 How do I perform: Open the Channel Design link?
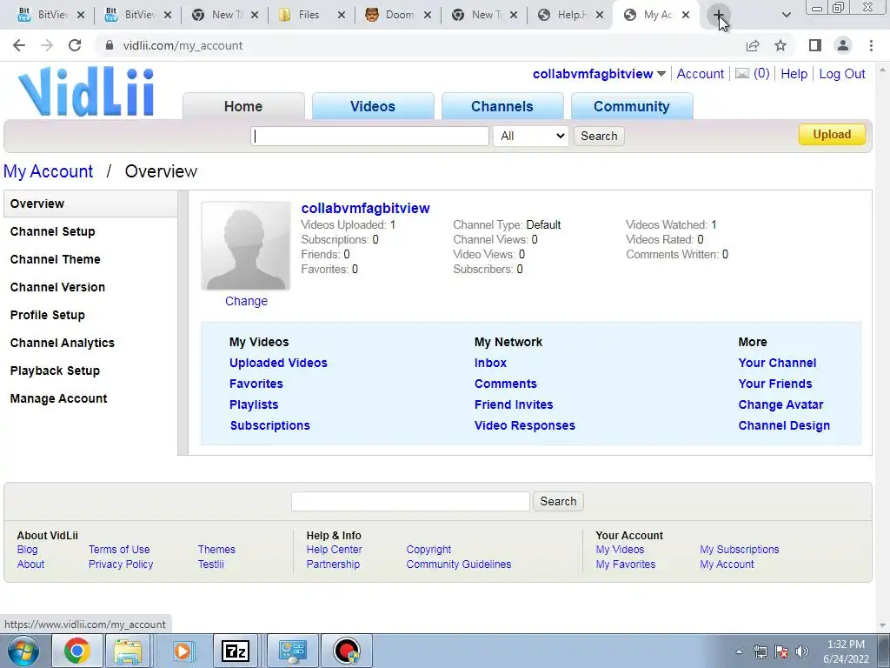(784, 426)
